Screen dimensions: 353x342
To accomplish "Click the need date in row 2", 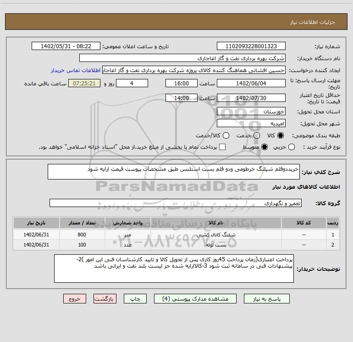I will click(x=36, y=245).
